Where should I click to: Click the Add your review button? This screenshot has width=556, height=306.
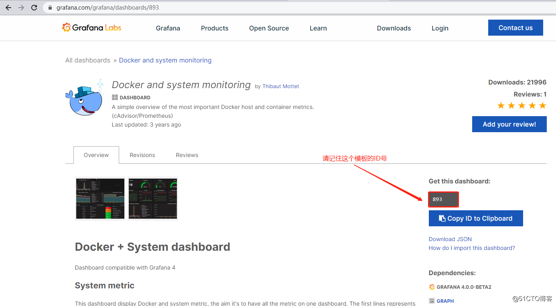pyautogui.click(x=509, y=124)
